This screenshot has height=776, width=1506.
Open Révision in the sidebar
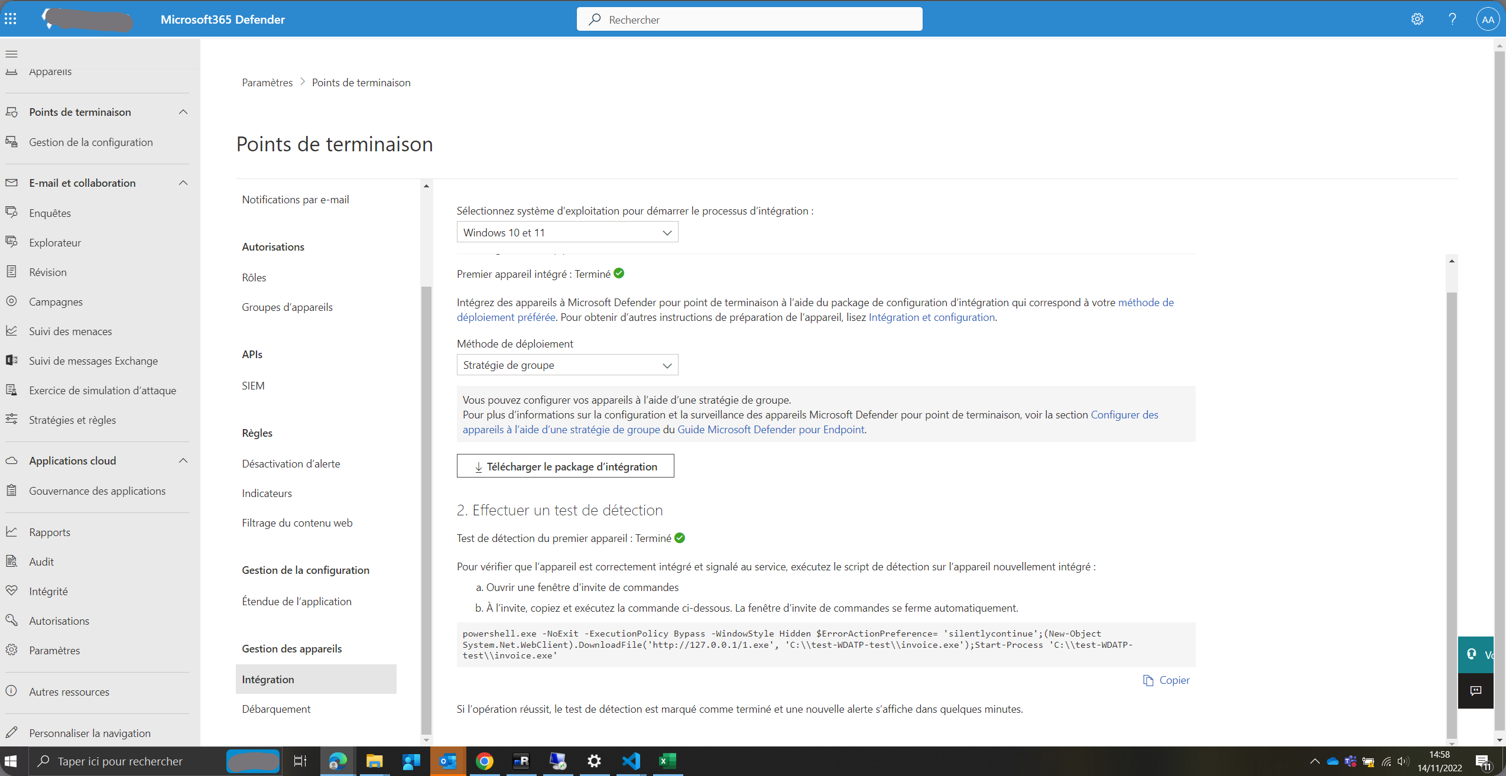(48, 272)
